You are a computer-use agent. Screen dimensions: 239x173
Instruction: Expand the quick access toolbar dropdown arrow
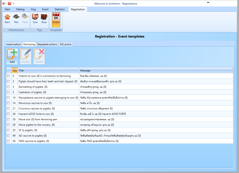13,4
